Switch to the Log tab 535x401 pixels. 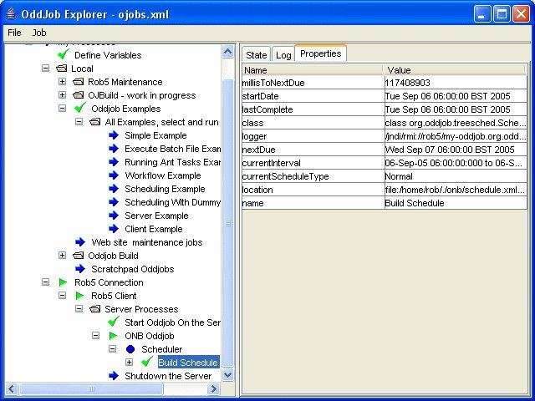283,55
